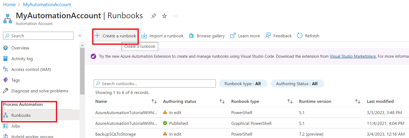Click Learn more link in toolbar
The width and height of the screenshot is (409, 138).
pos(245,36)
